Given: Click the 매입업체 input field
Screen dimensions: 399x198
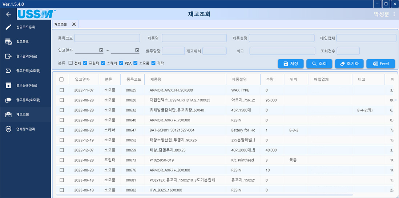Looking at the screenshot, I should point(366,38).
